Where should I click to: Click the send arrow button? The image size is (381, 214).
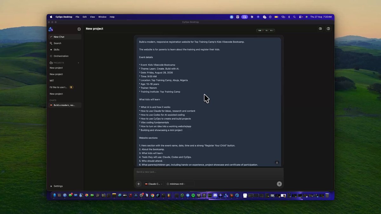pyautogui.click(x=279, y=184)
